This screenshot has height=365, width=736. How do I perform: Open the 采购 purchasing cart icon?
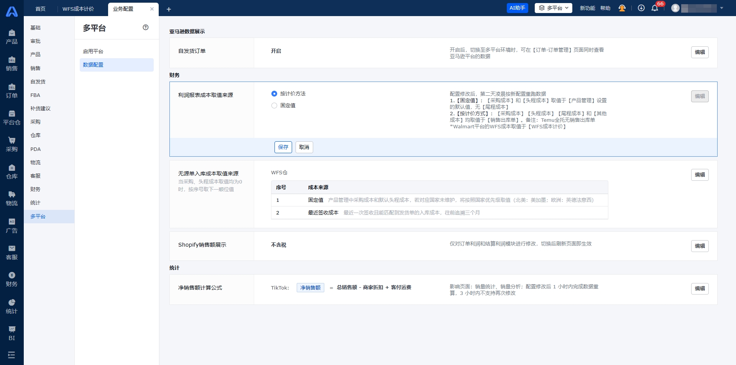pyautogui.click(x=11, y=144)
